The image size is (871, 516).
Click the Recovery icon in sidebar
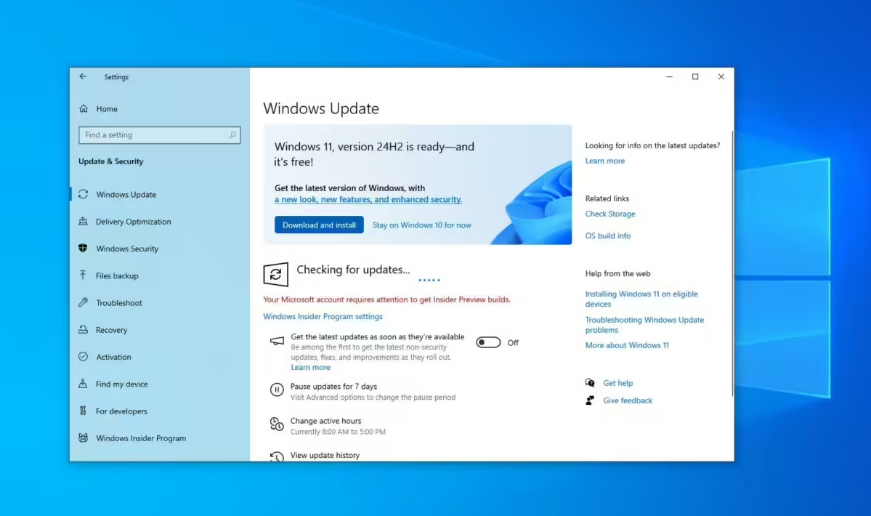click(x=84, y=329)
